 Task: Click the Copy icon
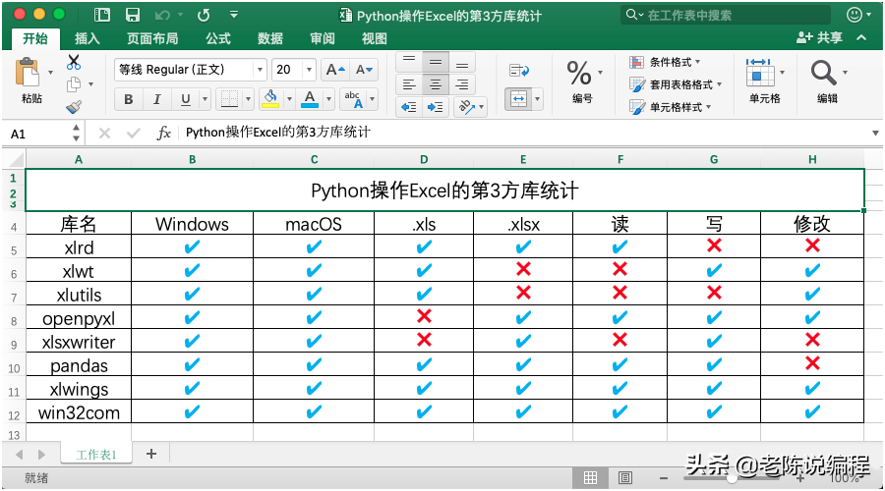[x=74, y=84]
